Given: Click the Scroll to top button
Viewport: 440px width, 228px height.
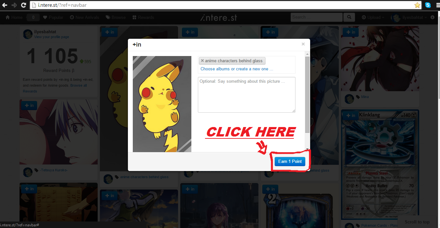Looking at the screenshot, I should point(417,222).
